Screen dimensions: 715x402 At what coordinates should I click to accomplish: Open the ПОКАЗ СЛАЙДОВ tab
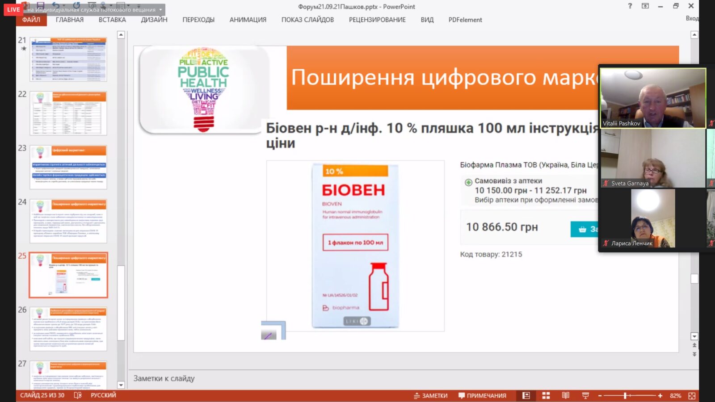point(307,20)
